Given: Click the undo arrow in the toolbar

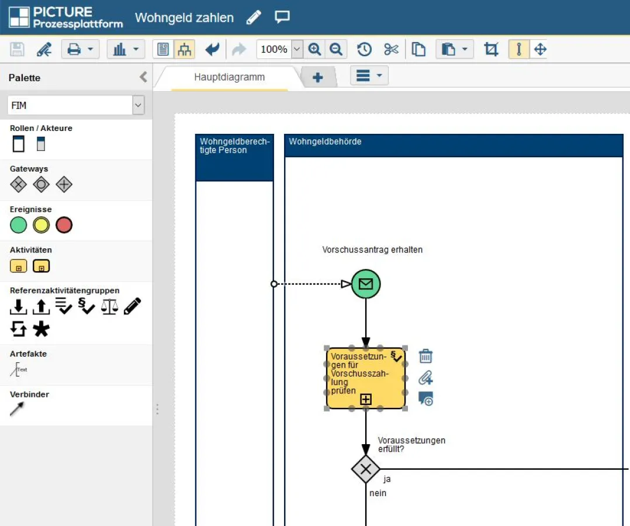Looking at the screenshot, I should tap(213, 50).
